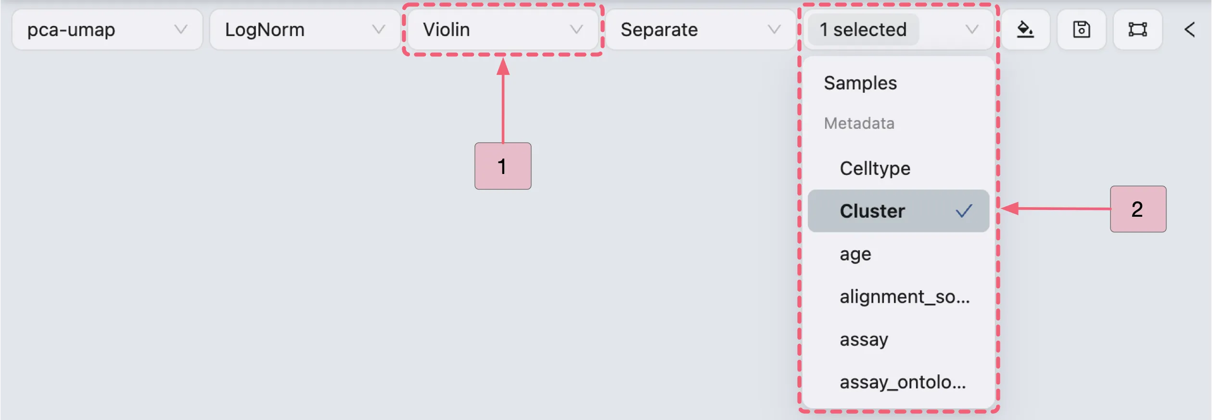
Task: Select the assay metadata option
Action: tap(863, 339)
